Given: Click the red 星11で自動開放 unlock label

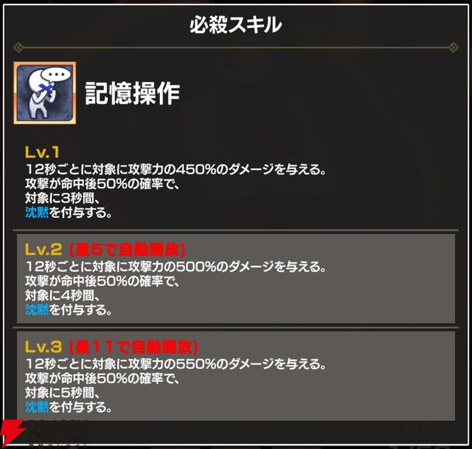Looking at the screenshot, I should 133,347.
